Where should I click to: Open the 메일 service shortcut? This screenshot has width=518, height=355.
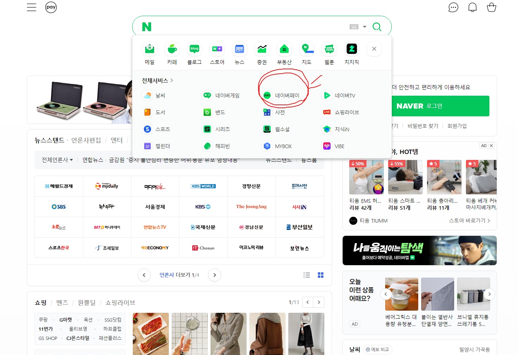pyautogui.click(x=150, y=54)
